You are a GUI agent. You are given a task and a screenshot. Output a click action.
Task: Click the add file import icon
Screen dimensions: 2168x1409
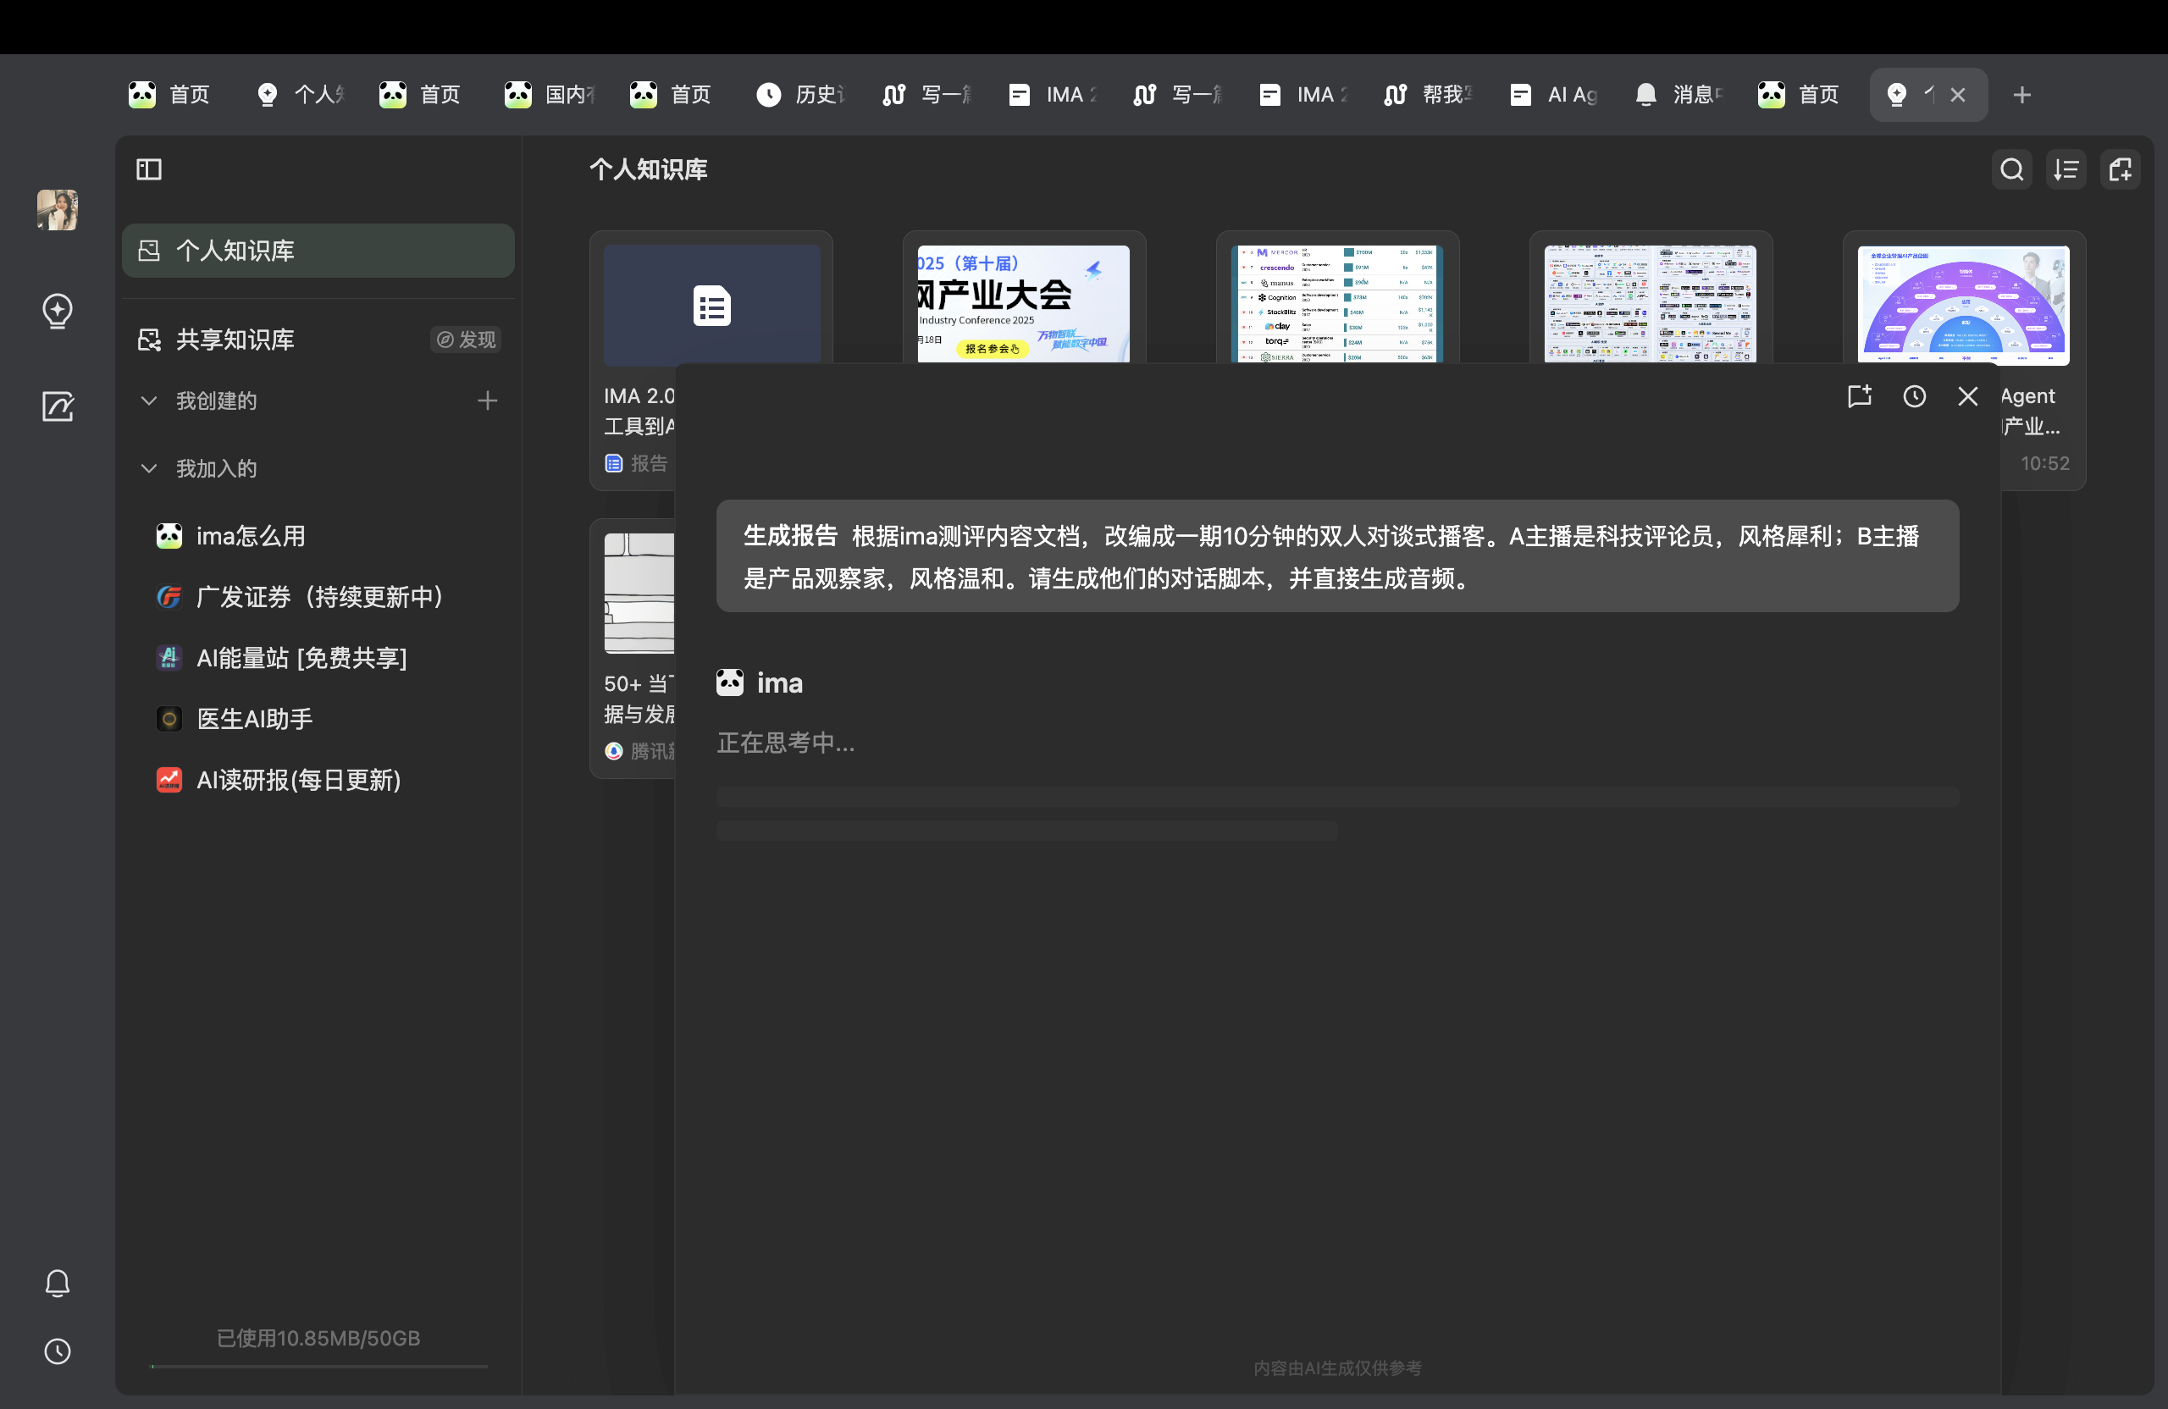pyautogui.click(x=2120, y=169)
